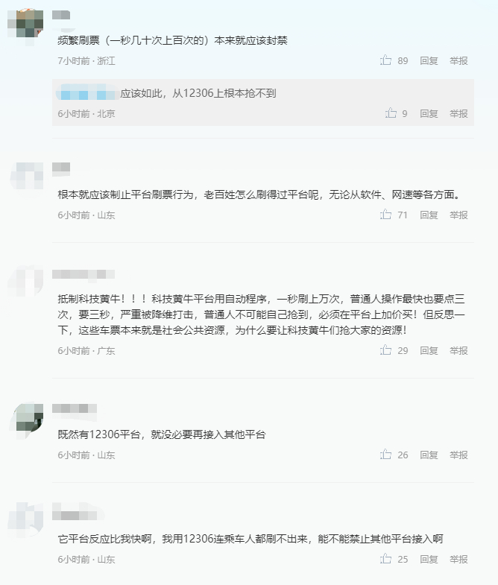Screen dimensions: 498x585
Task: Thumbs-up the comment with 26 likes
Action: click(x=386, y=455)
